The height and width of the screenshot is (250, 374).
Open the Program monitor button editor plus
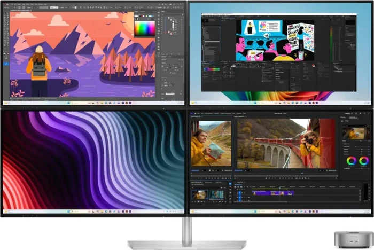(336, 178)
